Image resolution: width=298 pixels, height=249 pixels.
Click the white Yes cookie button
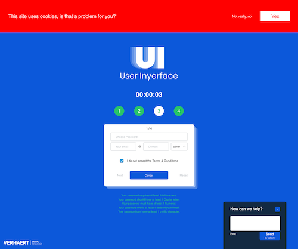click(275, 16)
